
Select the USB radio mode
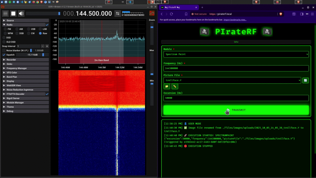point(29,29)
